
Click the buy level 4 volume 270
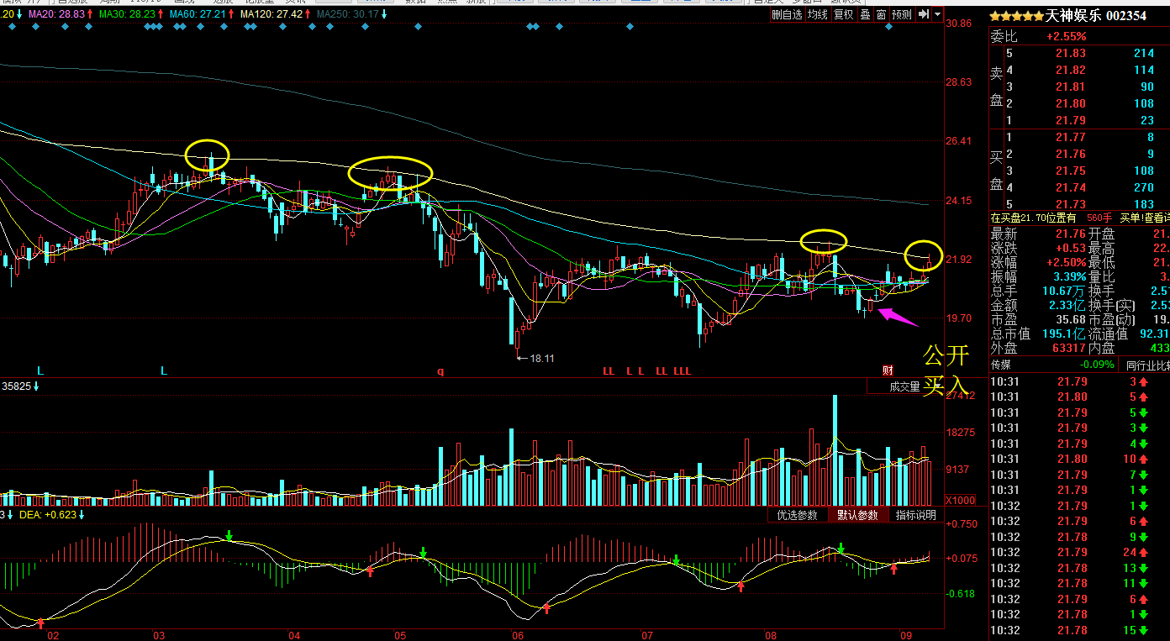(1144, 188)
